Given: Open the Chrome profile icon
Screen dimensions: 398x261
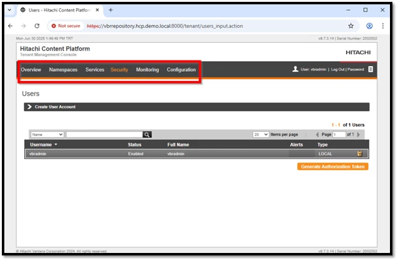Looking at the screenshot, I should click(x=370, y=26).
